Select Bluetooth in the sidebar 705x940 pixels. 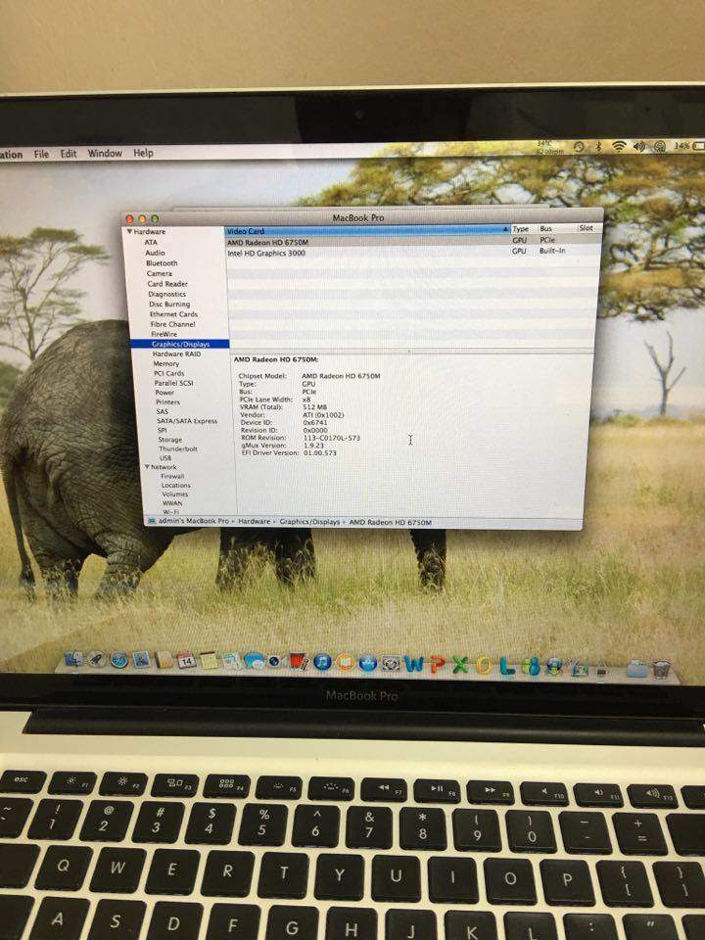162,262
